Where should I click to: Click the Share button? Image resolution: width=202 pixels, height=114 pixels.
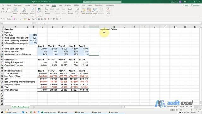coord(186,5)
